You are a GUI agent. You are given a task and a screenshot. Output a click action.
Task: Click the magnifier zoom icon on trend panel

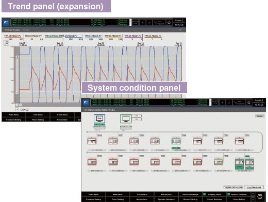[x=7, y=43]
